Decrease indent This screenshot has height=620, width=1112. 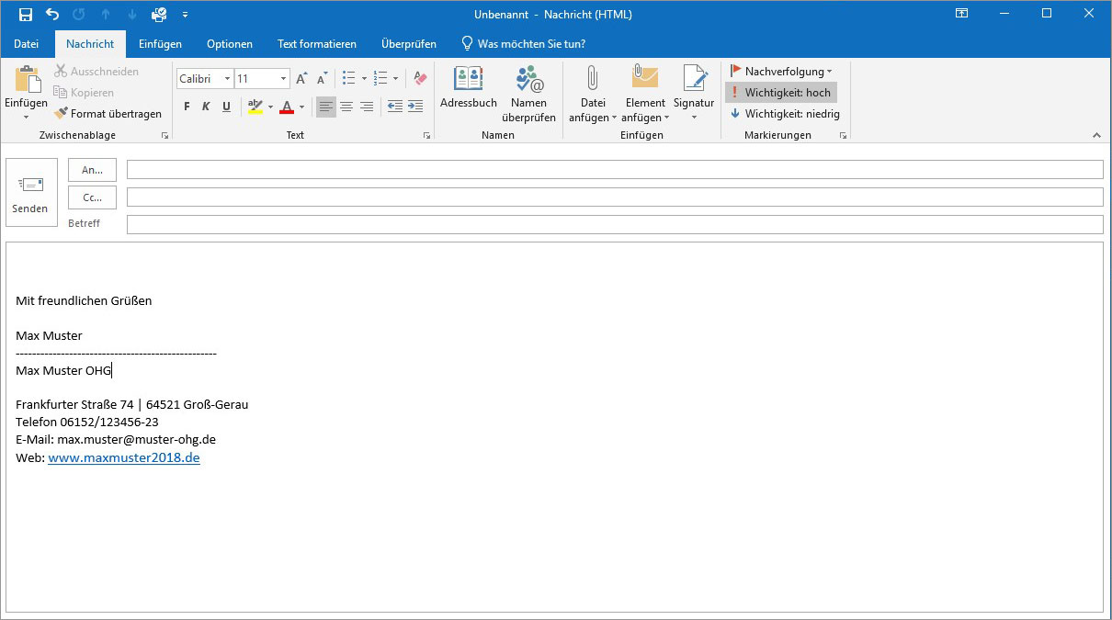coord(394,107)
